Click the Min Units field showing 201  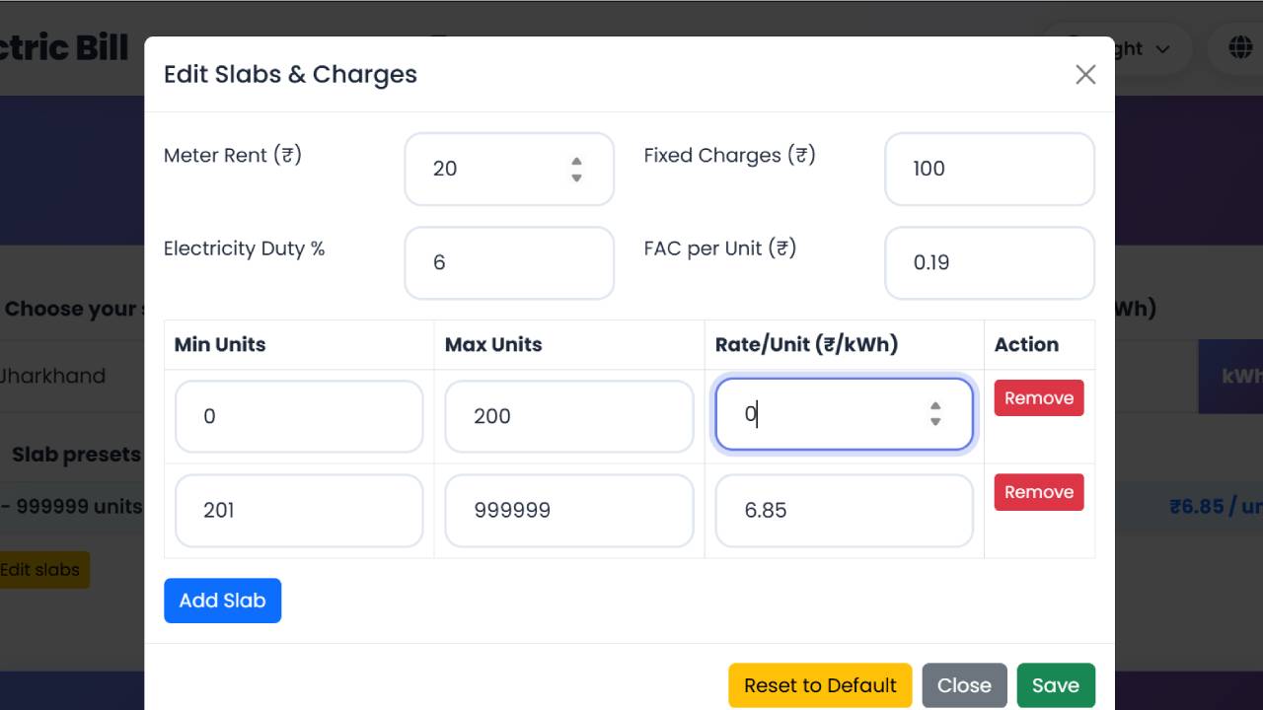click(299, 510)
